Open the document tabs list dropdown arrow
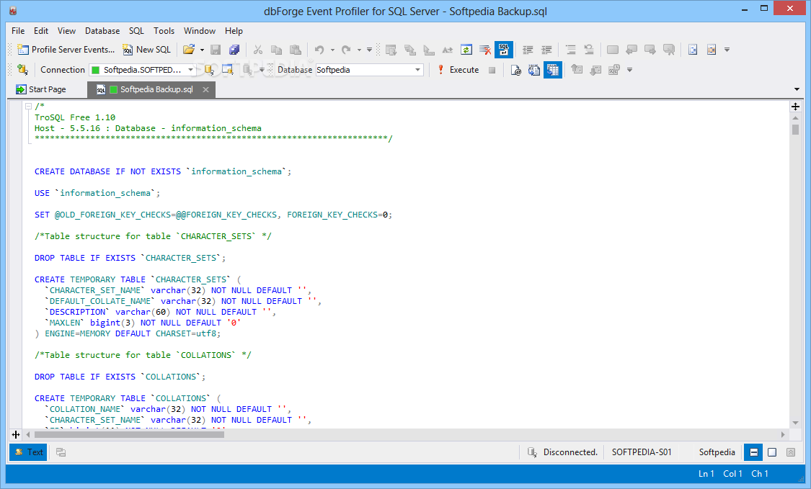This screenshot has height=489, width=811. (797, 89)
